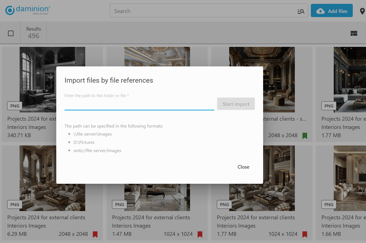
Task: Open the 1.66 MB interior image thumbnail
Action: click(x=349, y=178)
